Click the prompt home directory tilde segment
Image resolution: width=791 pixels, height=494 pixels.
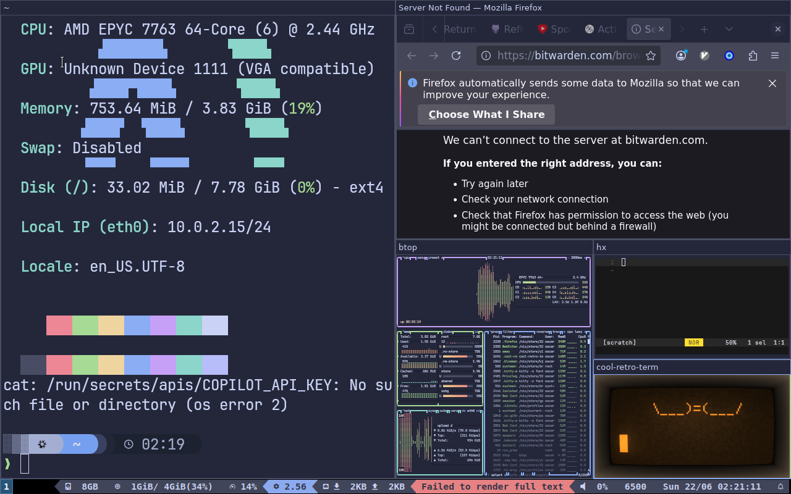click(77, 444)
